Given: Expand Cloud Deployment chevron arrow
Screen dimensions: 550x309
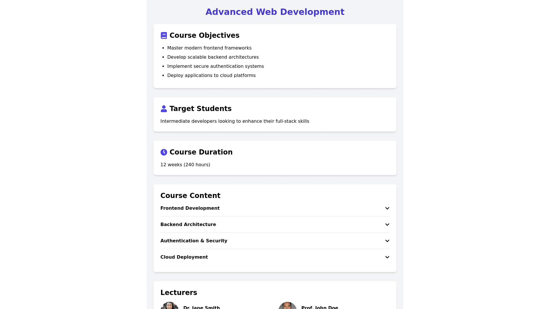Looking at the screenshot, I should pyautogui.click(x=387, y=257).
